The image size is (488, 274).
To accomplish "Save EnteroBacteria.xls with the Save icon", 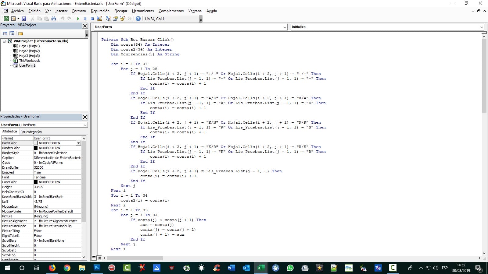I will point(24,19).
